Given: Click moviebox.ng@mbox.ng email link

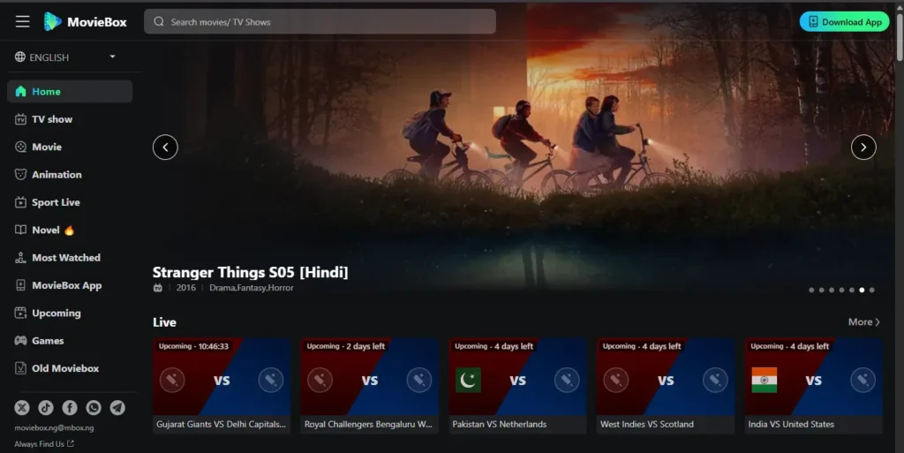Looking at the screenshot, I should coord(54,427).
